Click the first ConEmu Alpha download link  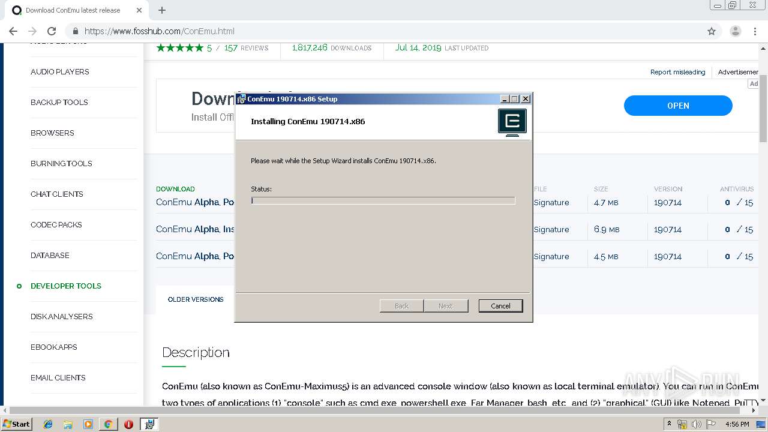(195, 202)
